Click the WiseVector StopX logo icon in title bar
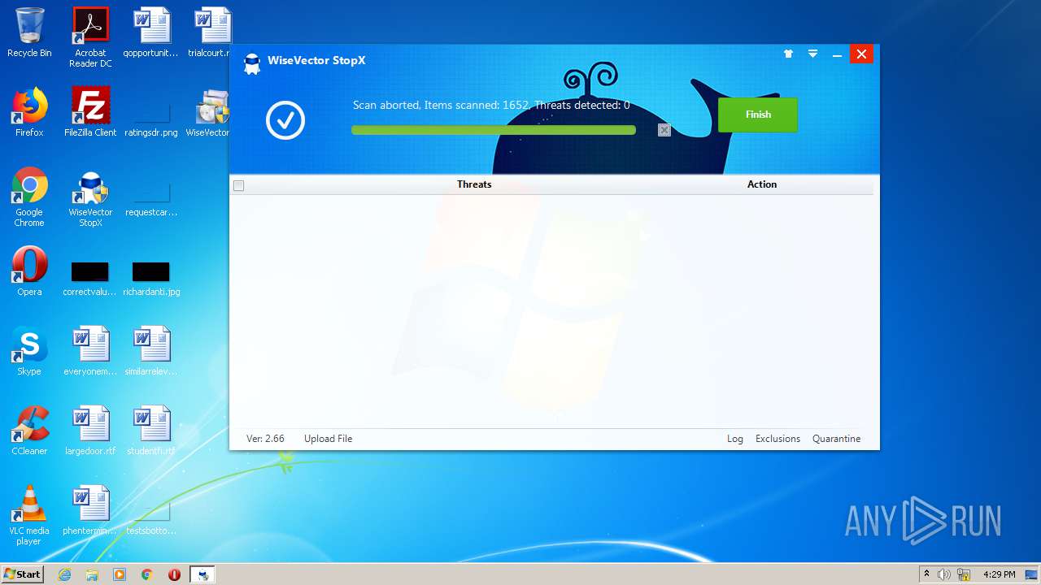Image resolution: width=1041 pixels, height=585 pixels. coord(252,63)
